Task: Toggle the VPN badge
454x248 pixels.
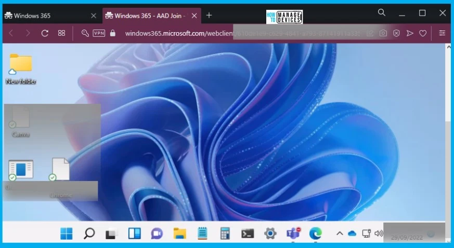Action: 99,33
